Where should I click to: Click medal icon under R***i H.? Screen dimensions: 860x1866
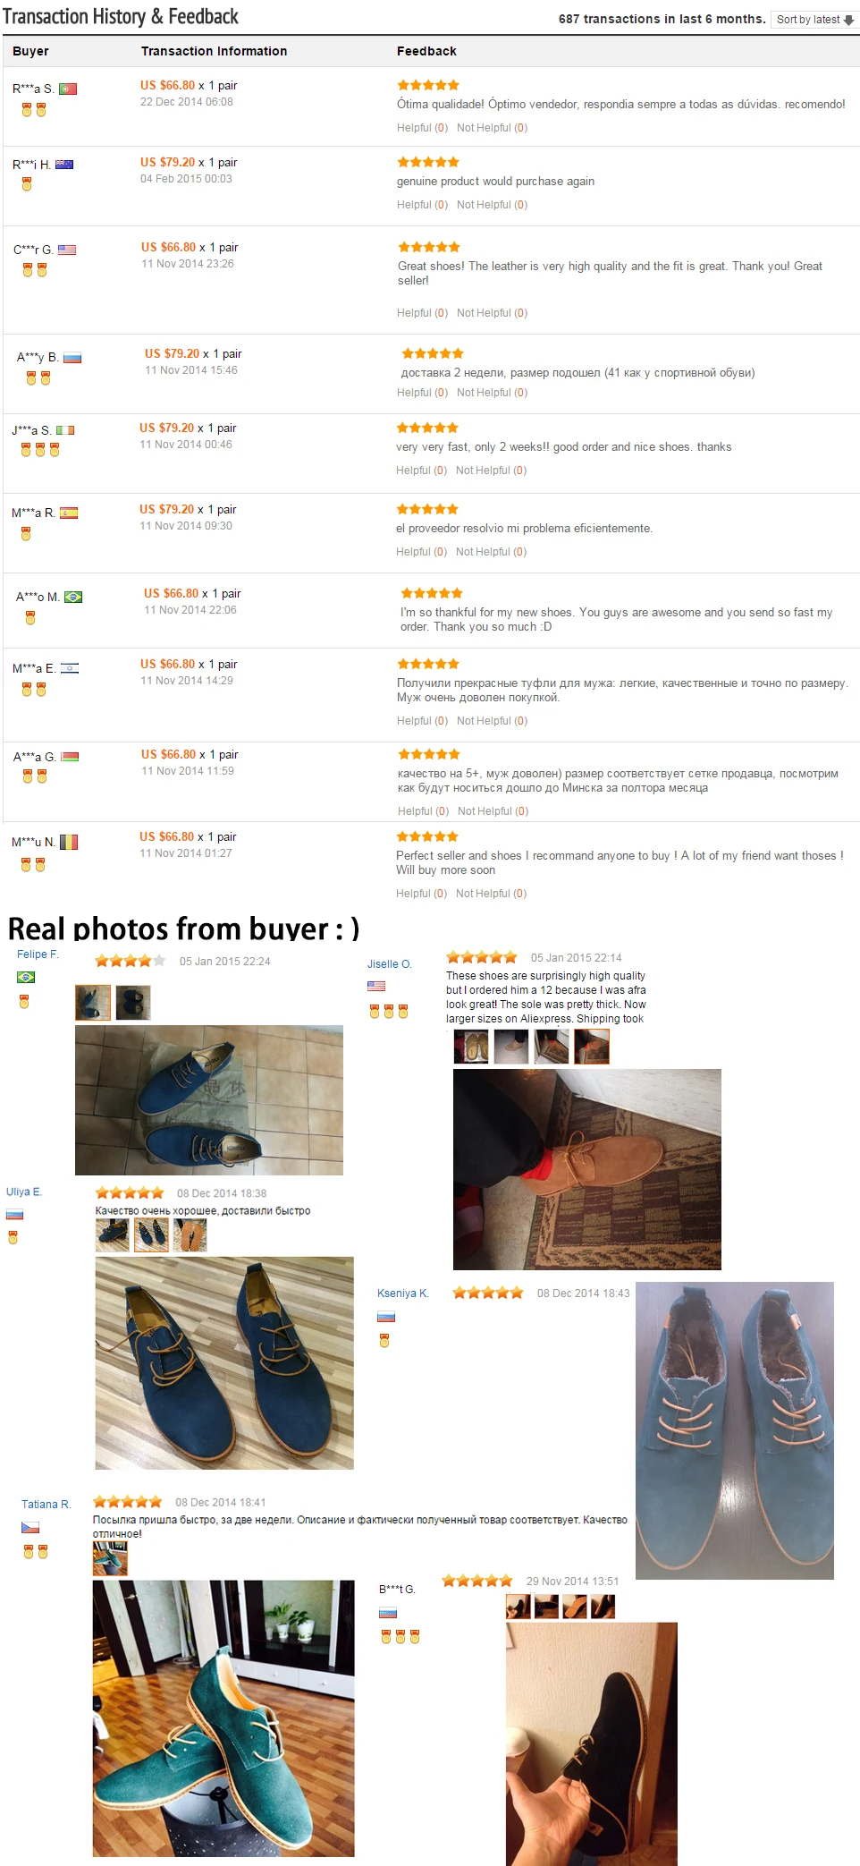tap(27, 184)
